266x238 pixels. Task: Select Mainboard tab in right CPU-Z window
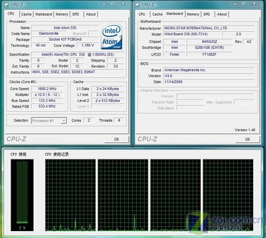[x=174, y=14]
